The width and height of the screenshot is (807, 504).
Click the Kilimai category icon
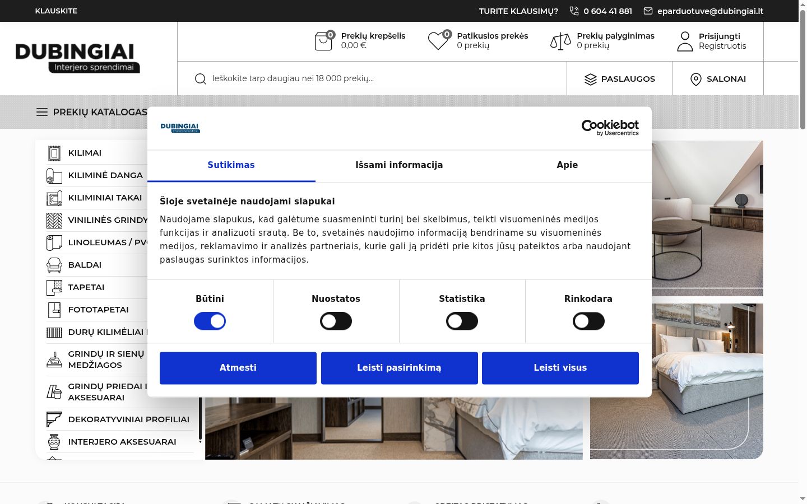(54, 153)
